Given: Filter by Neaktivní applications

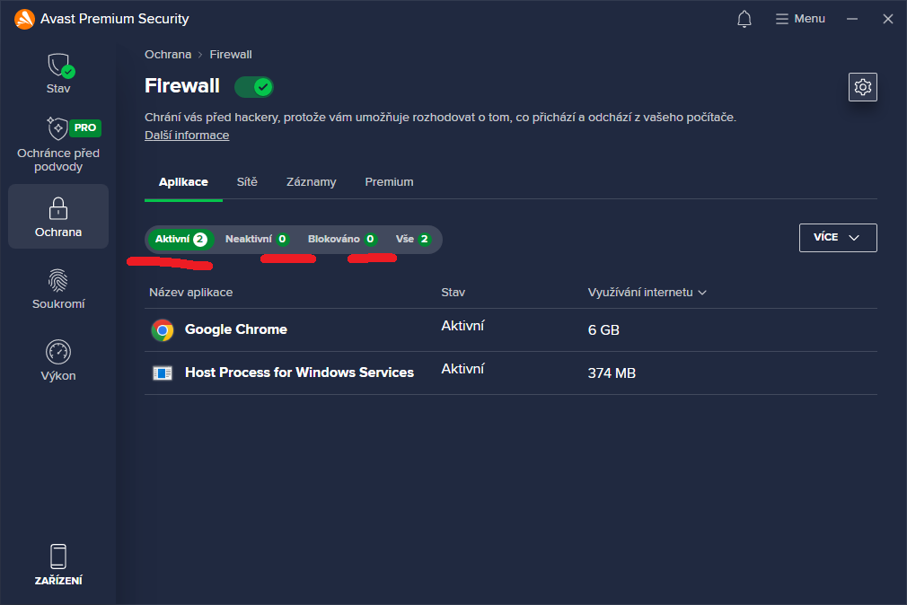Looking at the screenshot, I should tap(257, 239).
